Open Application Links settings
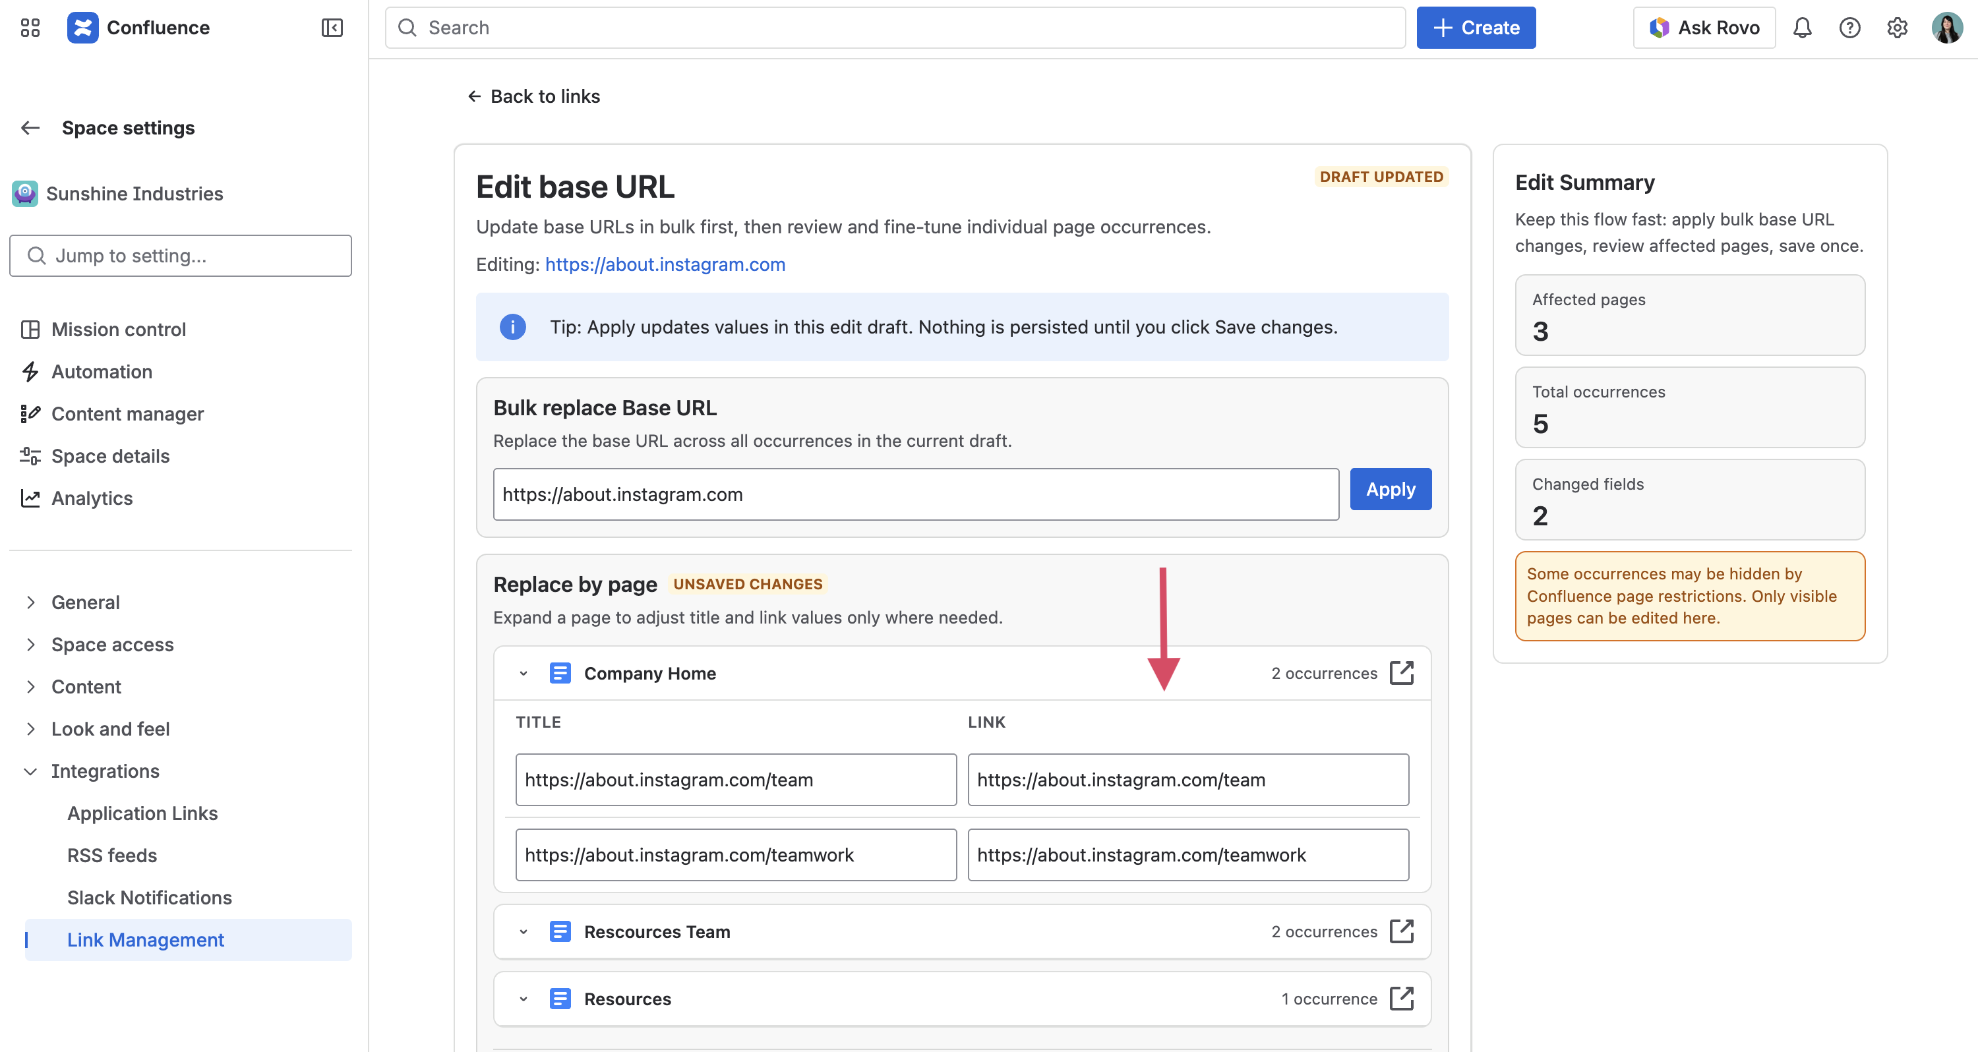Screen dimensions: 1978x1052 [142, 813]
